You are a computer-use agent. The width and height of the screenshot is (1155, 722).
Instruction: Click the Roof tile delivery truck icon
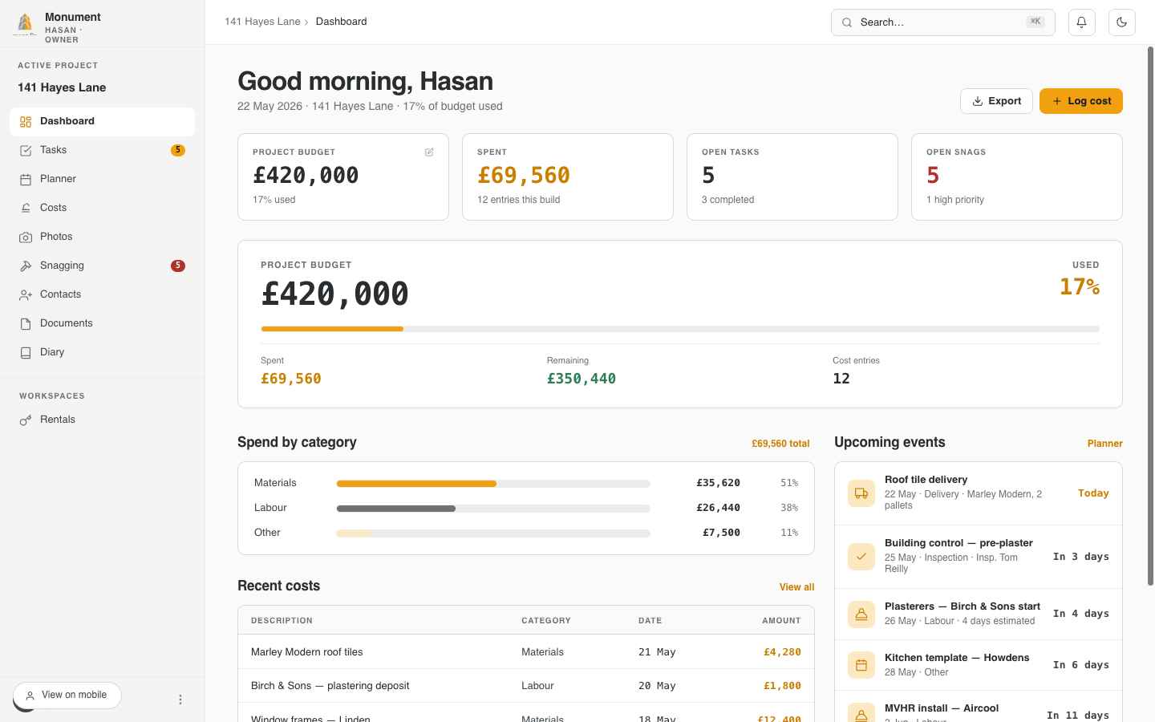[861, 493]
